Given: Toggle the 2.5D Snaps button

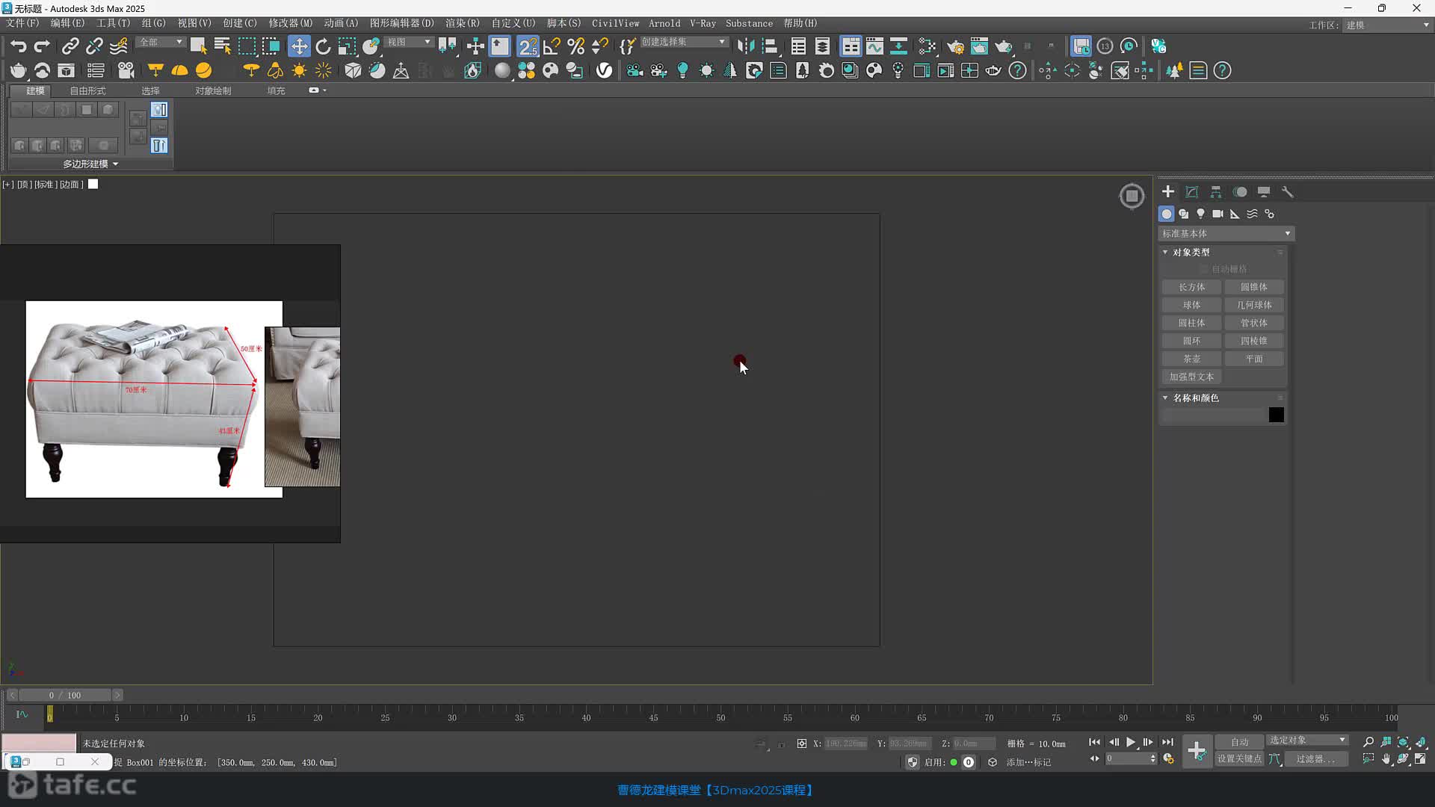Looking at the screenshot, I should coord(528,46).
